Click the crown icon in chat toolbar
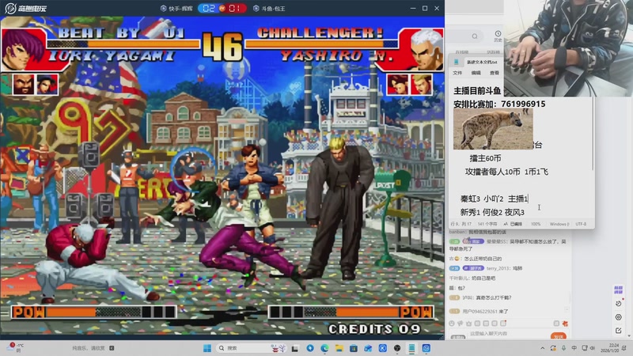Viewport: 633px width, 356px height. 468,324
